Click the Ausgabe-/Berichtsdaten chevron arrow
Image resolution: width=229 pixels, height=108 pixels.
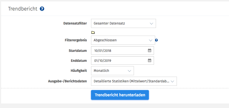pos(172,81)
